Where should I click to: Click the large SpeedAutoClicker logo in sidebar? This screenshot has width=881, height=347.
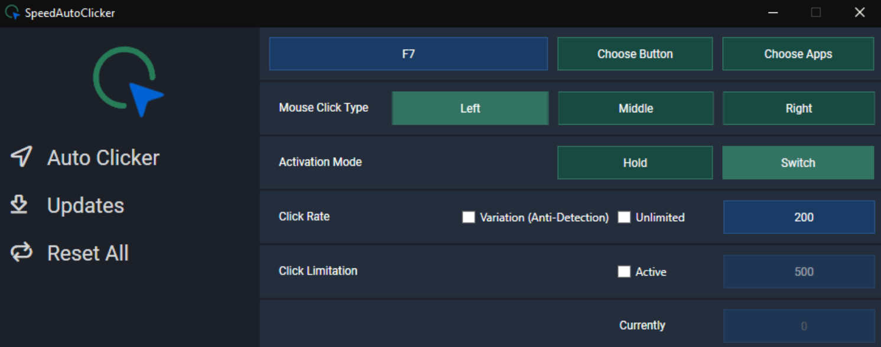128,82
